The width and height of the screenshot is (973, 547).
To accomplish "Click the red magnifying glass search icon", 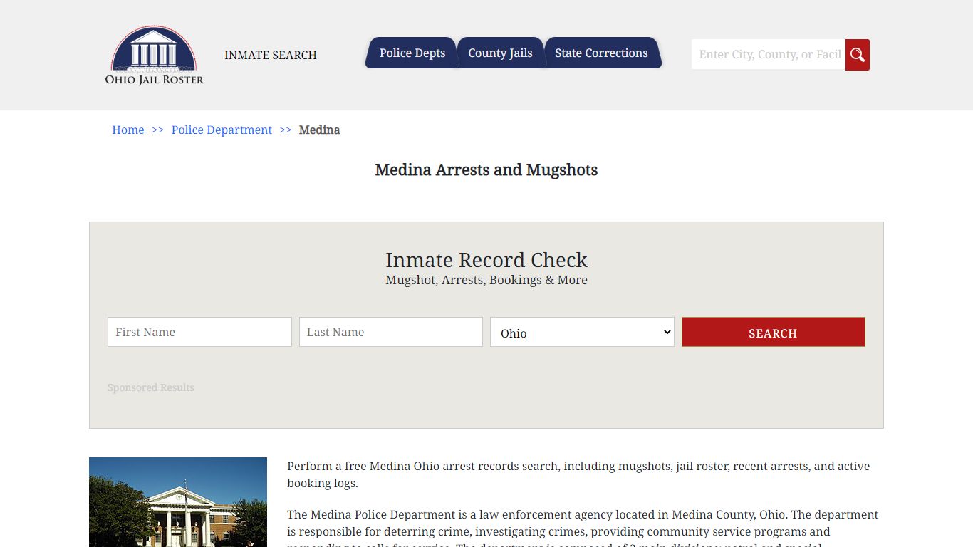I will (x=857, y=54).
